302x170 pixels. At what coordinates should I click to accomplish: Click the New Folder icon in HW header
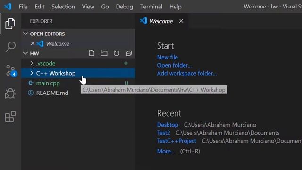pos(104,53)
